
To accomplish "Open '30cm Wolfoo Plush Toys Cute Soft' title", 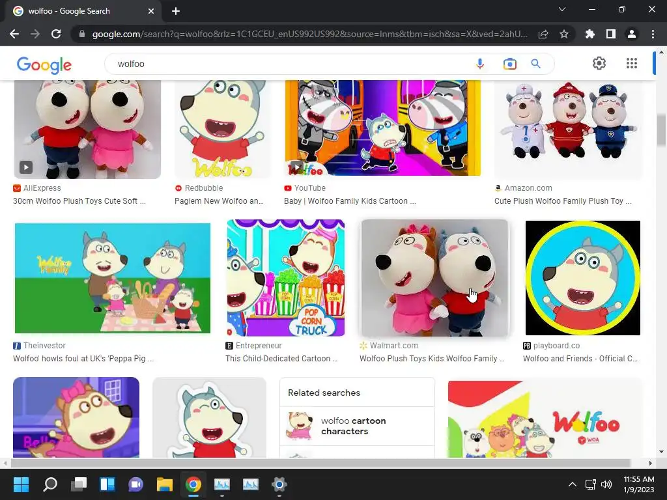I will pos(79,201).
